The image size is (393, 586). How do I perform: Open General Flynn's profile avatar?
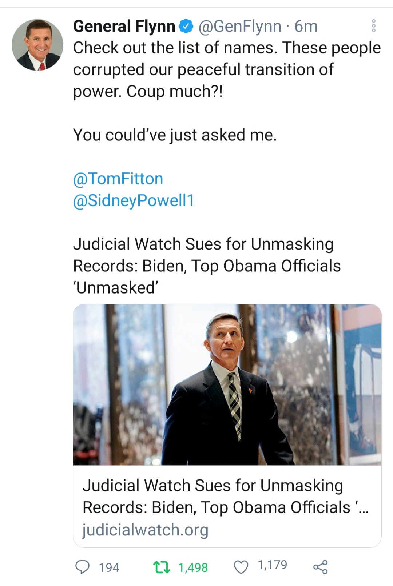pos(37,45)
